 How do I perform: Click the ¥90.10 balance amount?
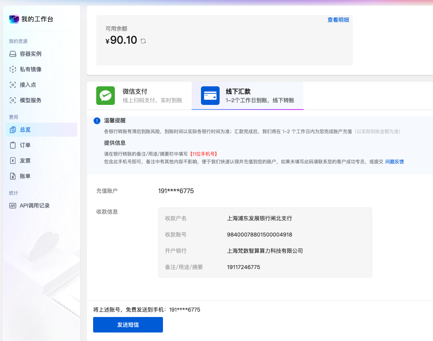tap(121, 40)
